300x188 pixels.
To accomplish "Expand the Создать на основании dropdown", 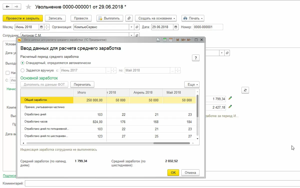I will pyautogui.click(x=155, y=18).
